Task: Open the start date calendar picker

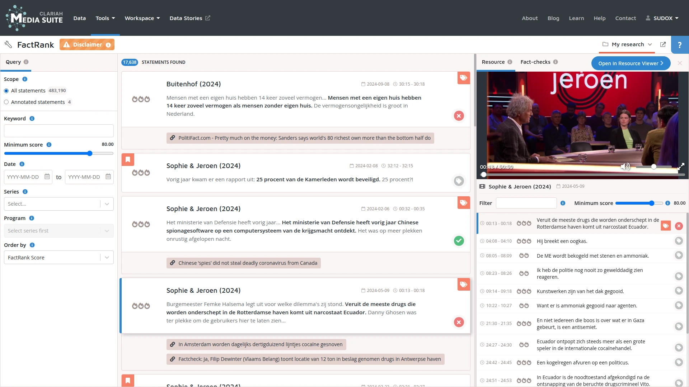Action: point(47,177)
